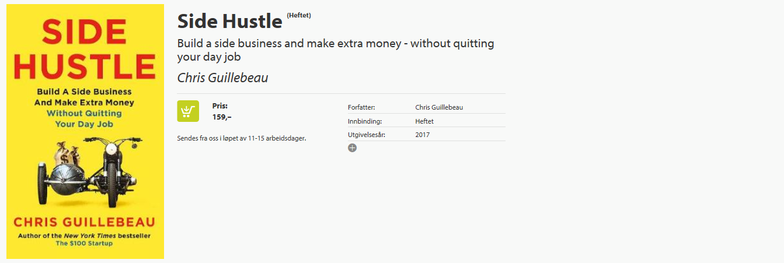Add the book to the shopping cart
This screenshot has height=263, width=784.
point(188,111)
